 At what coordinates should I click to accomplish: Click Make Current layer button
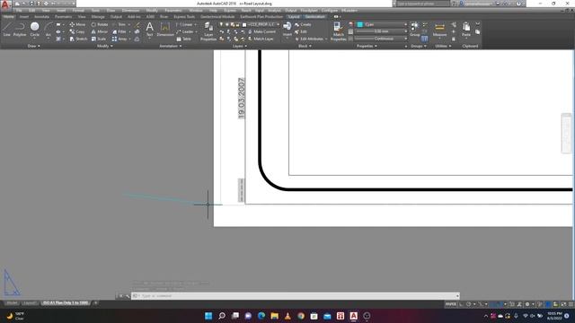pos(261,32)
